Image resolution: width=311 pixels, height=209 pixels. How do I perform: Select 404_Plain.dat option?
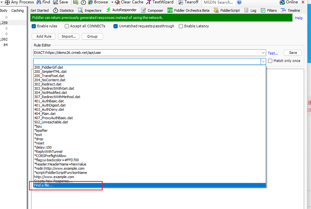(x=150, y=114)
